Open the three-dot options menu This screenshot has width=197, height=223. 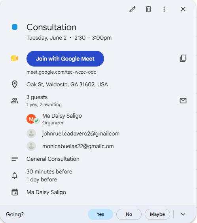point(164,9)
